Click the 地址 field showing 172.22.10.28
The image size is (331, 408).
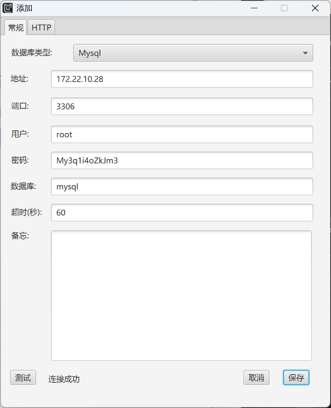[x=182, y=79]
